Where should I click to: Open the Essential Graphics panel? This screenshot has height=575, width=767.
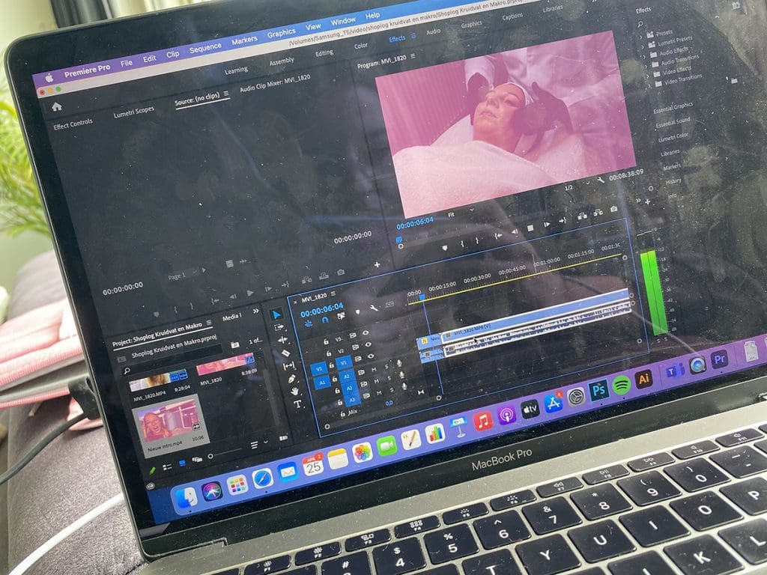tap(673, 107)
